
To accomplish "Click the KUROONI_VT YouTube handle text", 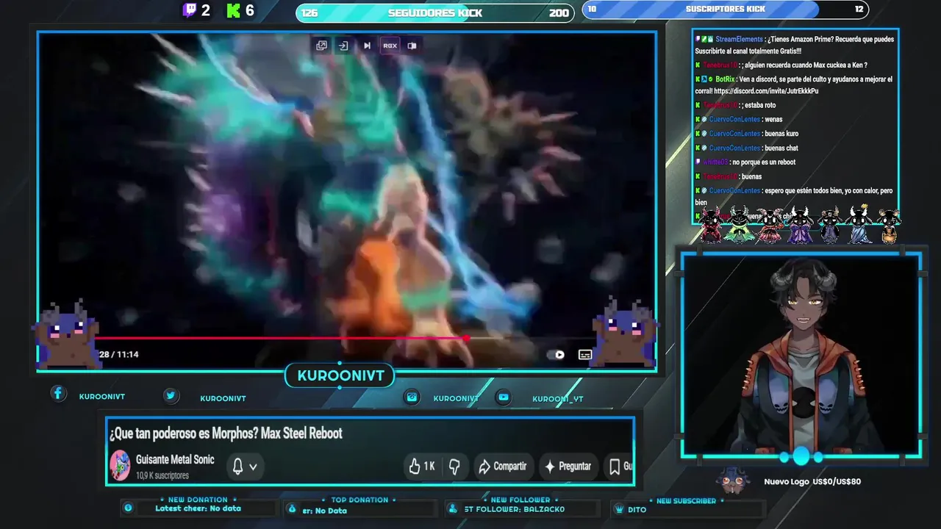I will click(558, 399).
